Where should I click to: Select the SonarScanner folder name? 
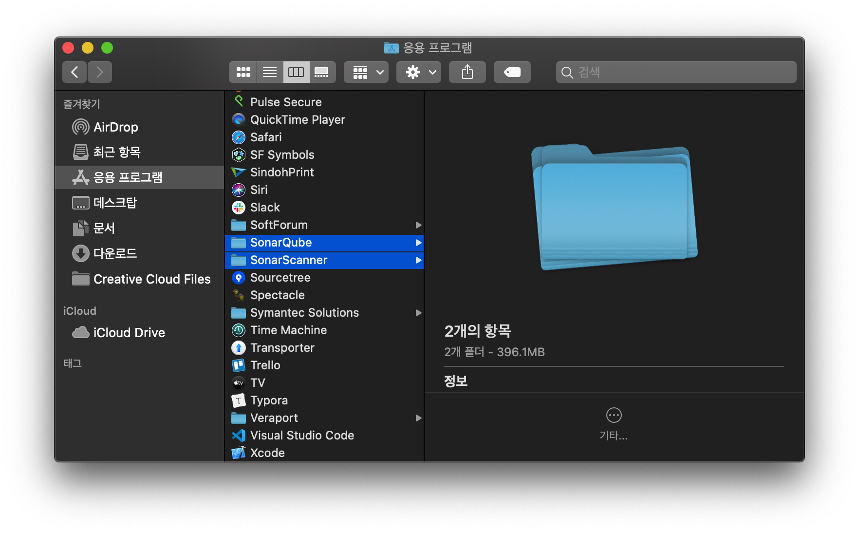[289, 260]
